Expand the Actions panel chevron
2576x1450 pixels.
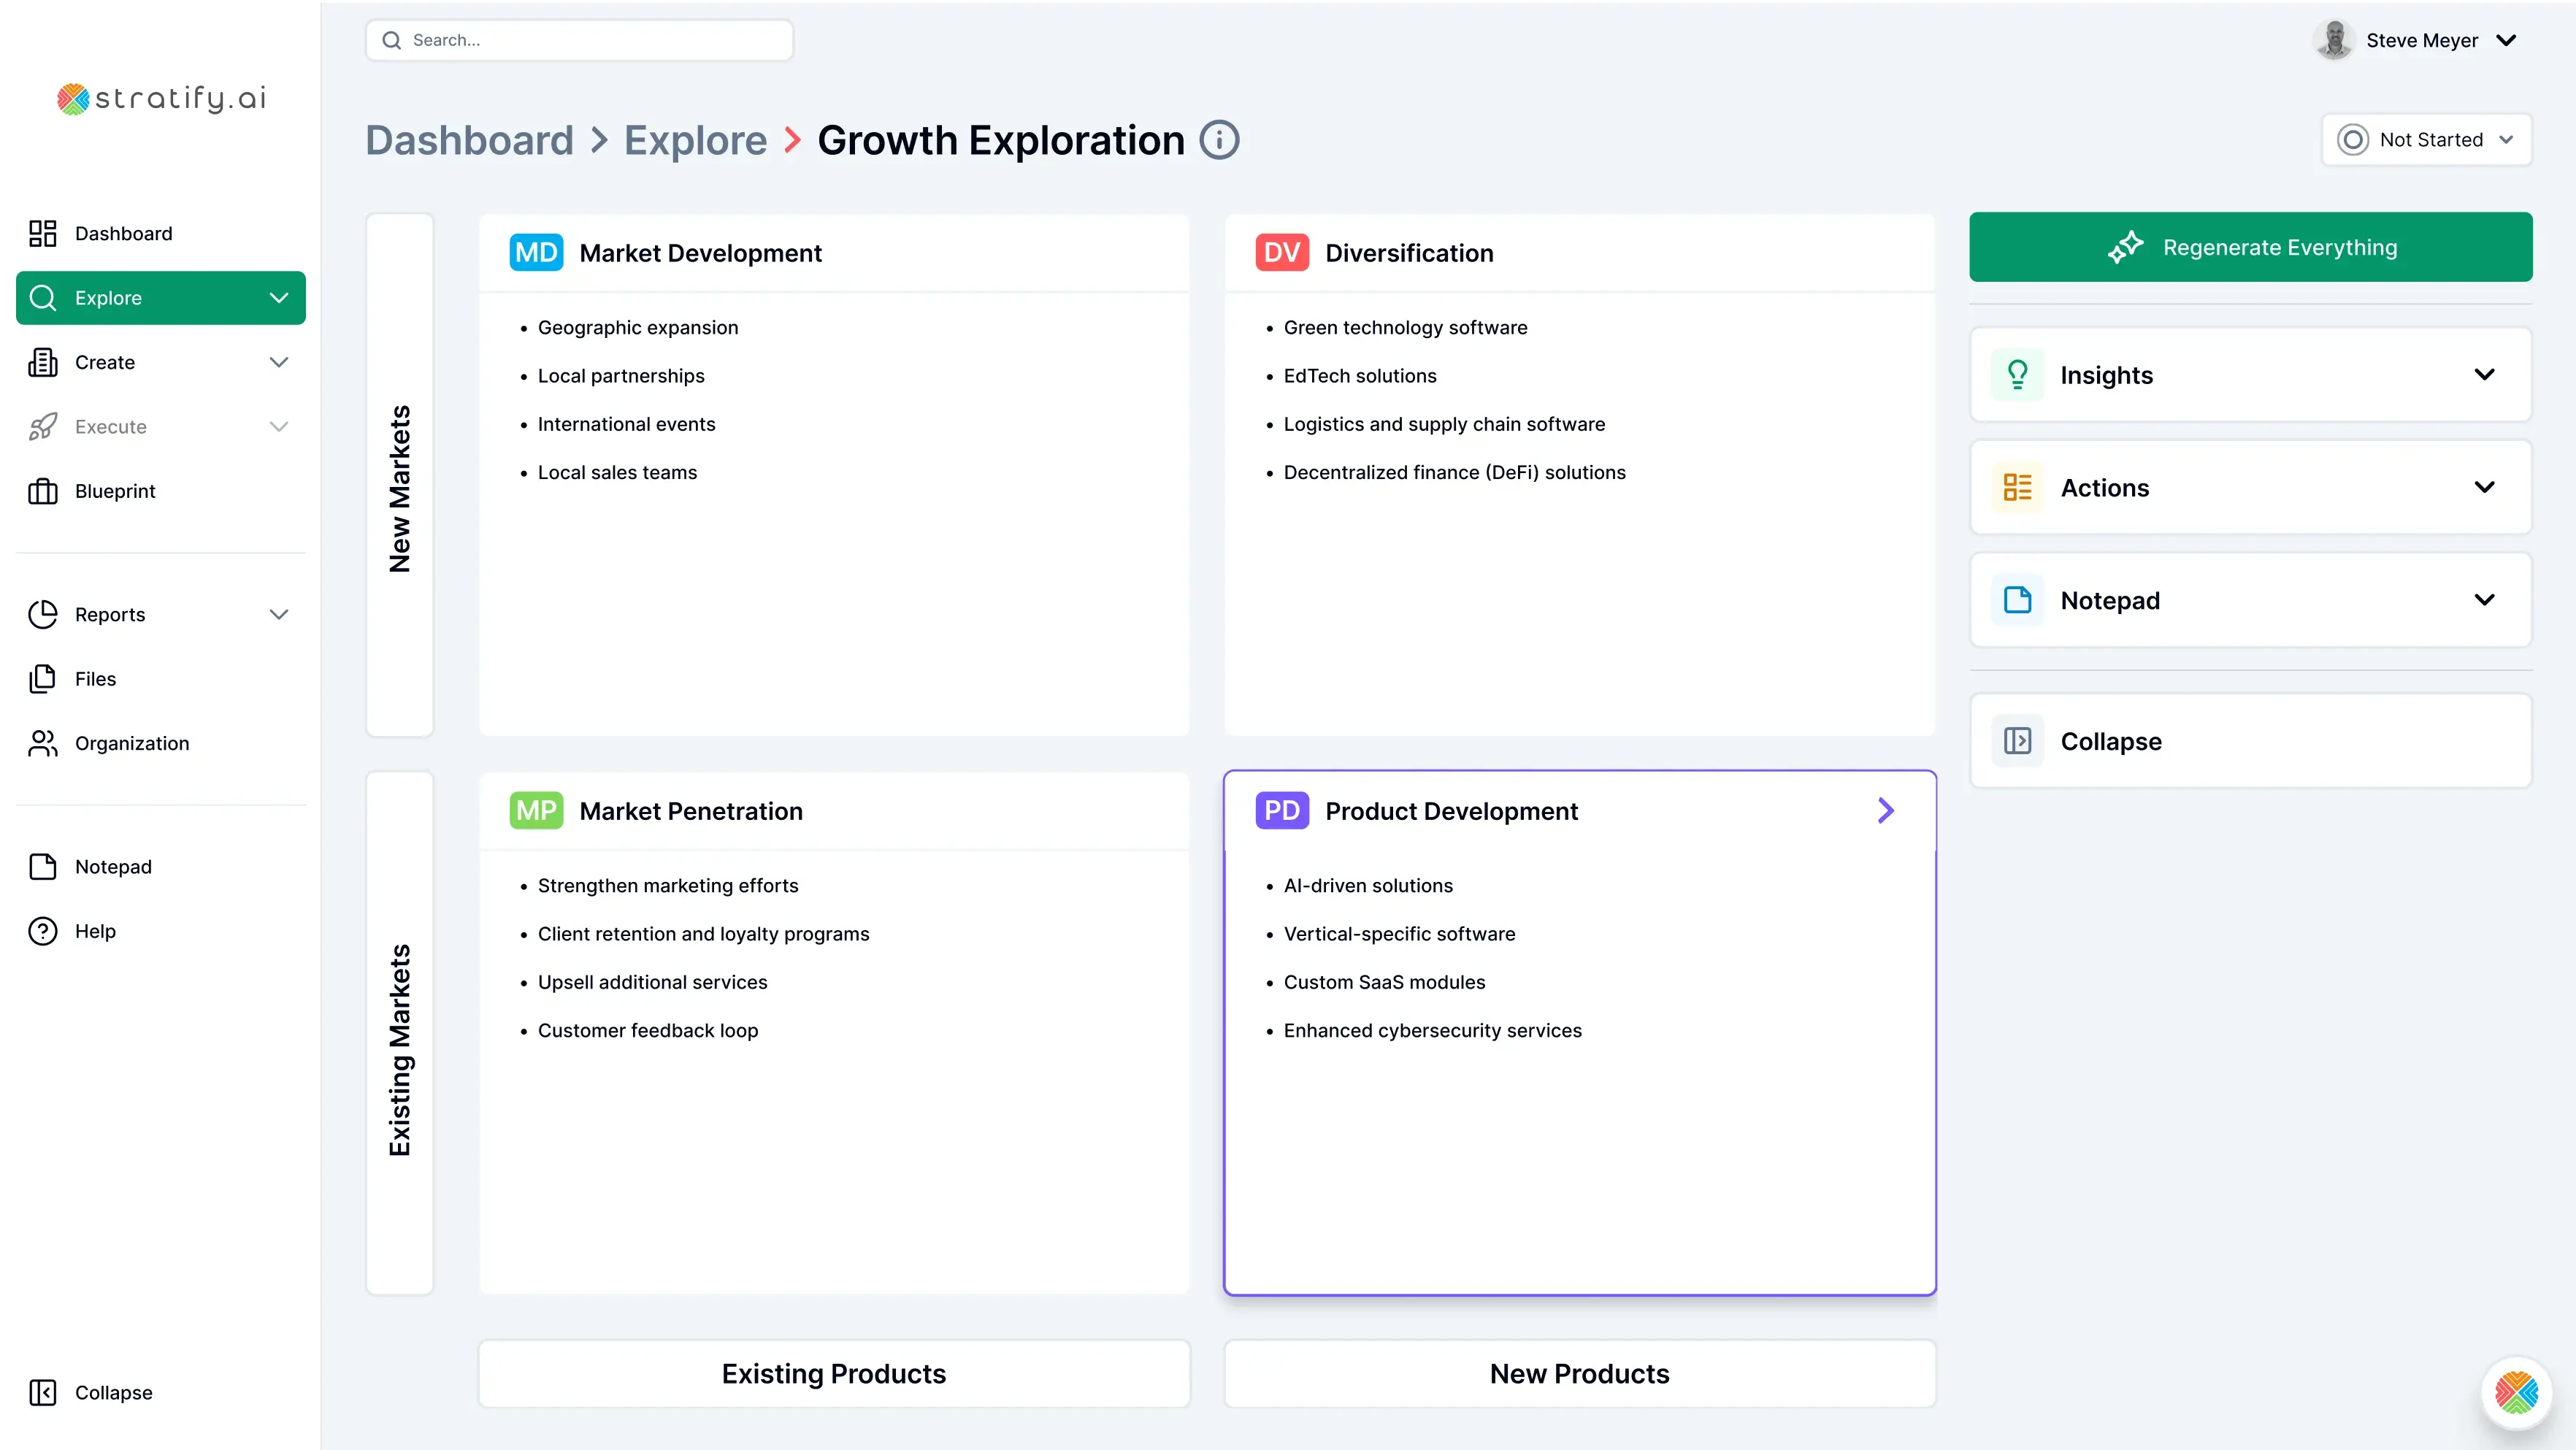(2484, 487)
